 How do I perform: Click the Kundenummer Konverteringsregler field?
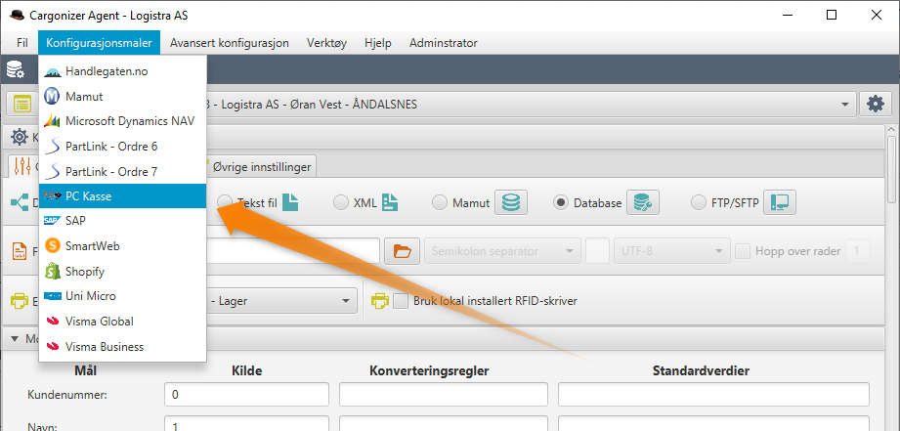coord(444,395)
